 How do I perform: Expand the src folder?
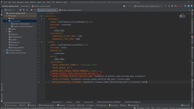tap(7, 31)
